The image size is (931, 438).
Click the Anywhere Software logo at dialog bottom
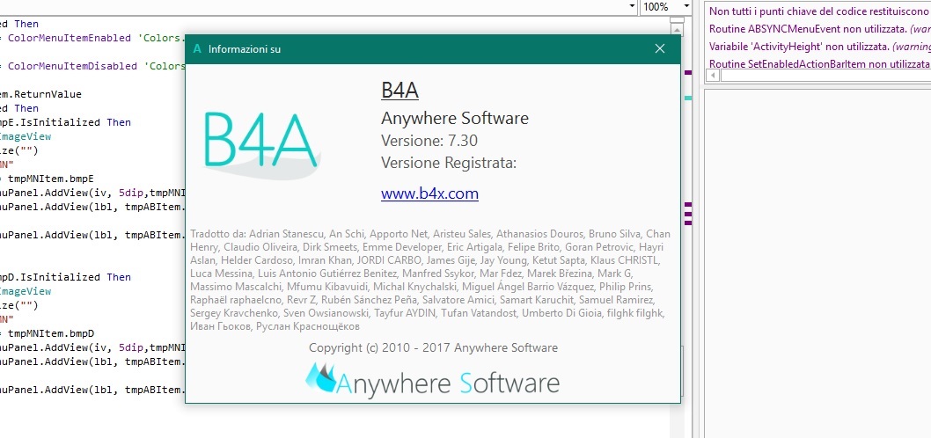433,381
